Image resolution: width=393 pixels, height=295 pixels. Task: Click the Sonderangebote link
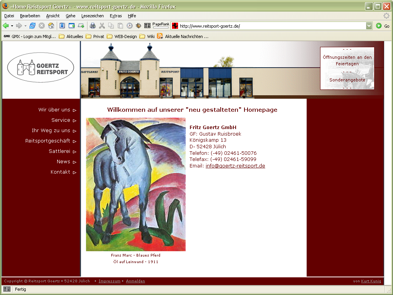coord(347,80)
